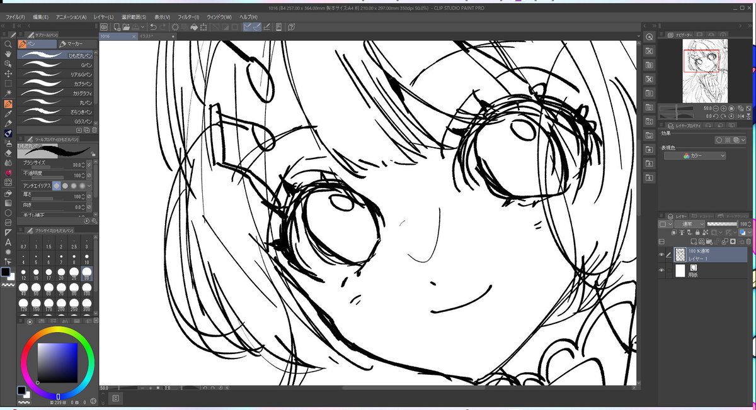Open expression color dropdown (カラー)
Image resolution: width=756 pixels, height=410 pixels.
pos(695,155)
